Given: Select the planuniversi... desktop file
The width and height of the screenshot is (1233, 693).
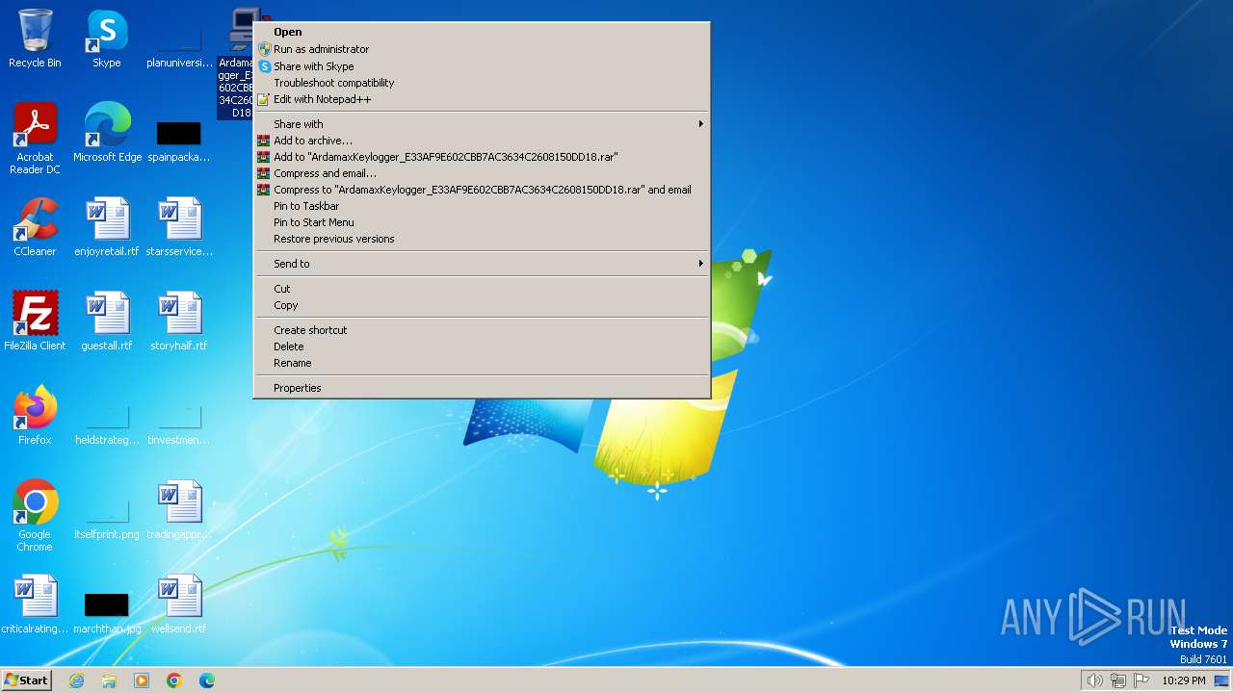Looking at the screenshot, I should [179, 38].
